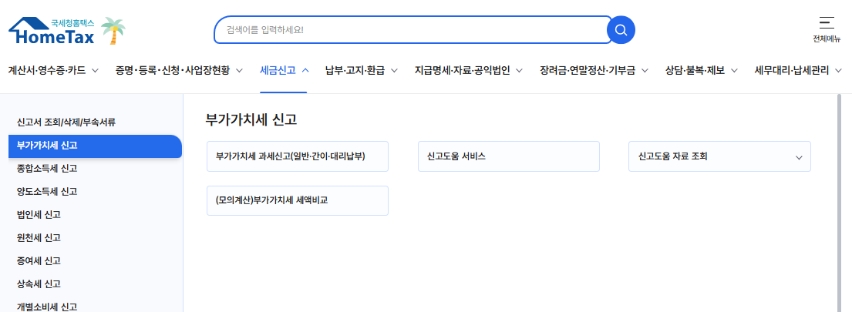Click the 부가가치세 과세신고(일반·간이·대리납부) button
852x312 pixels.
[298, 156]
